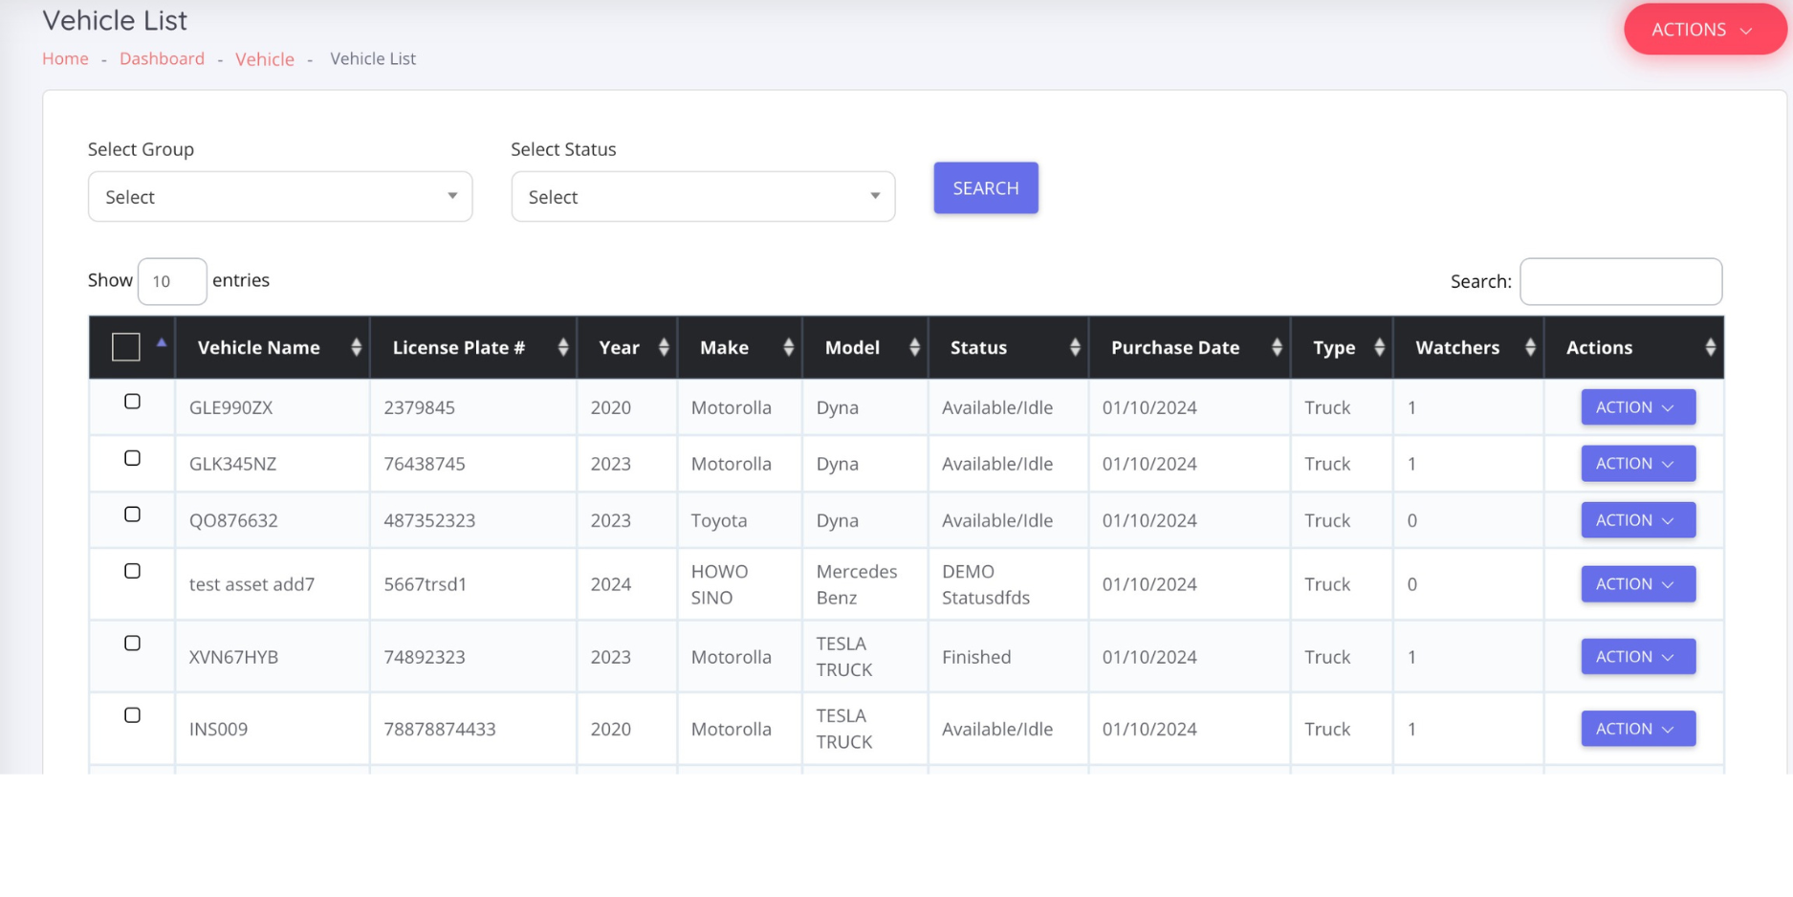The width and height of the screenshot is (1793, 897).
Task: Navigate to Home in breadcrumb
Action: [x=65, y=59]
